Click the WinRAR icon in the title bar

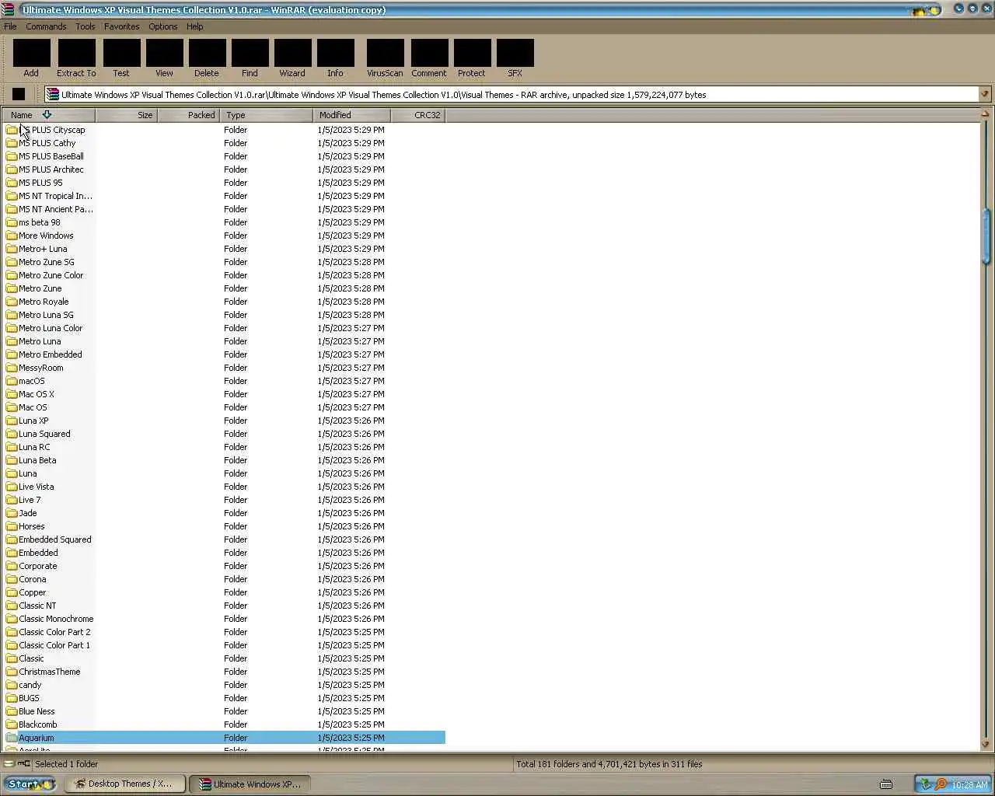coord(8,10)
